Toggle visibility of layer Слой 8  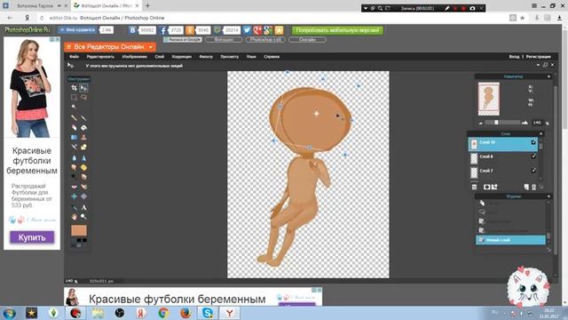pos(533,156)
